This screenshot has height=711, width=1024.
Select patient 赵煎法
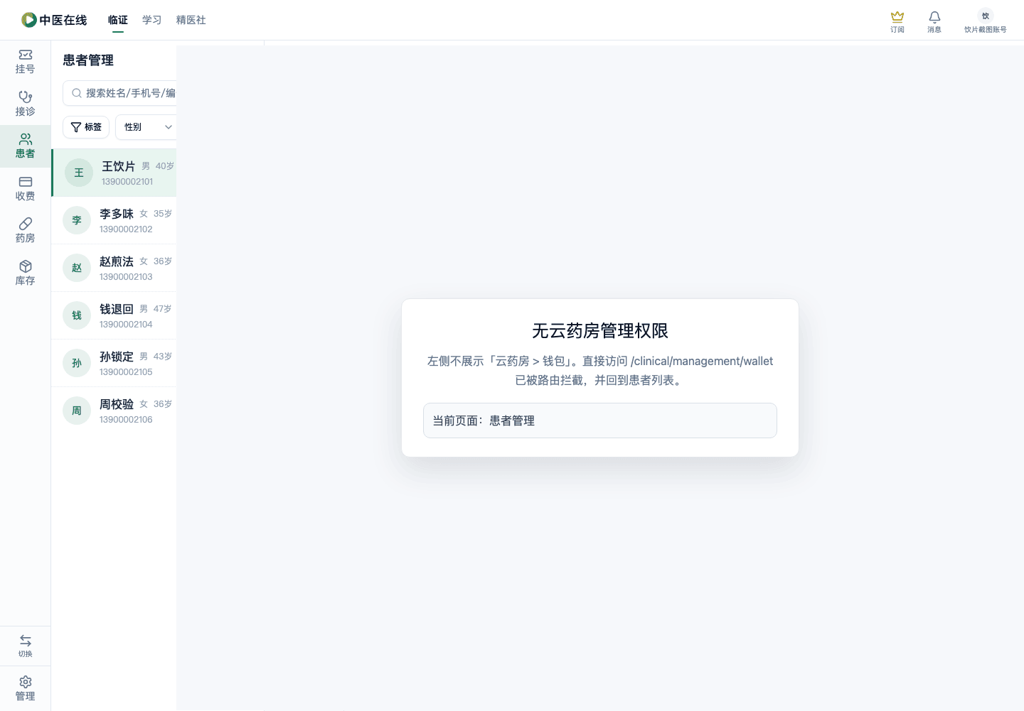pyautogui.click(x=114, y=268)
